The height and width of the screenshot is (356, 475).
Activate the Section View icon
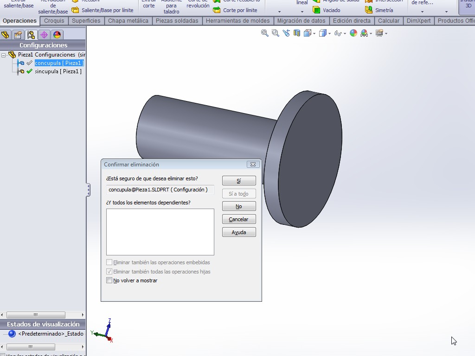pyautogui.click(x=297, y=33)
